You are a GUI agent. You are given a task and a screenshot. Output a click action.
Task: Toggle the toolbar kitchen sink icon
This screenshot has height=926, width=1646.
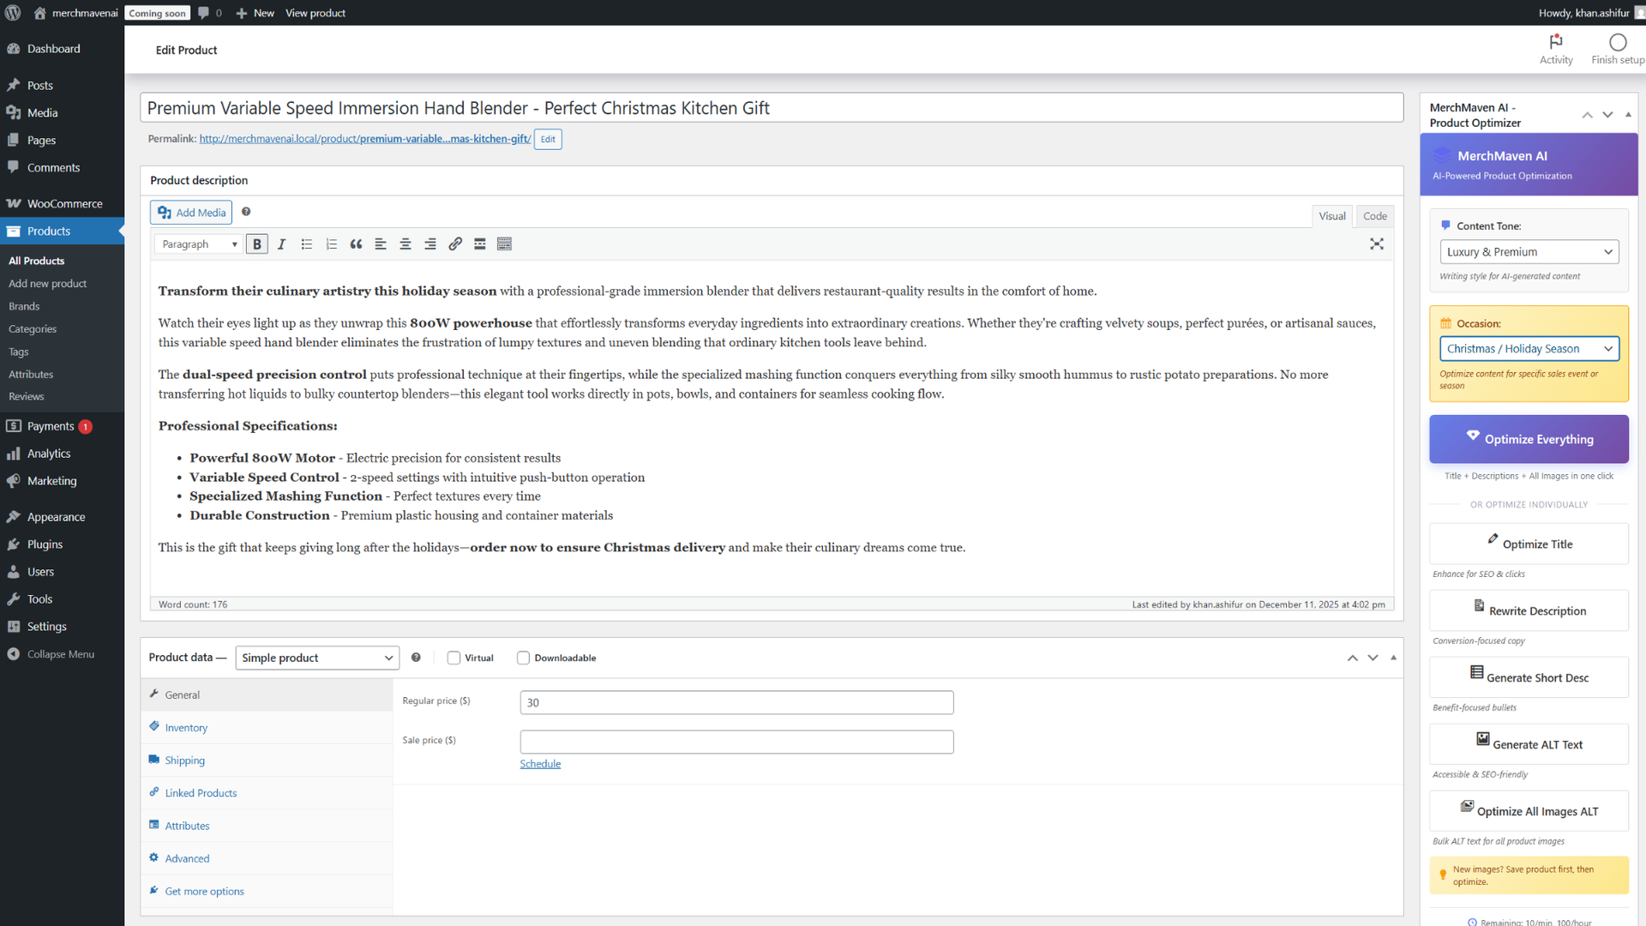(505, 244)
